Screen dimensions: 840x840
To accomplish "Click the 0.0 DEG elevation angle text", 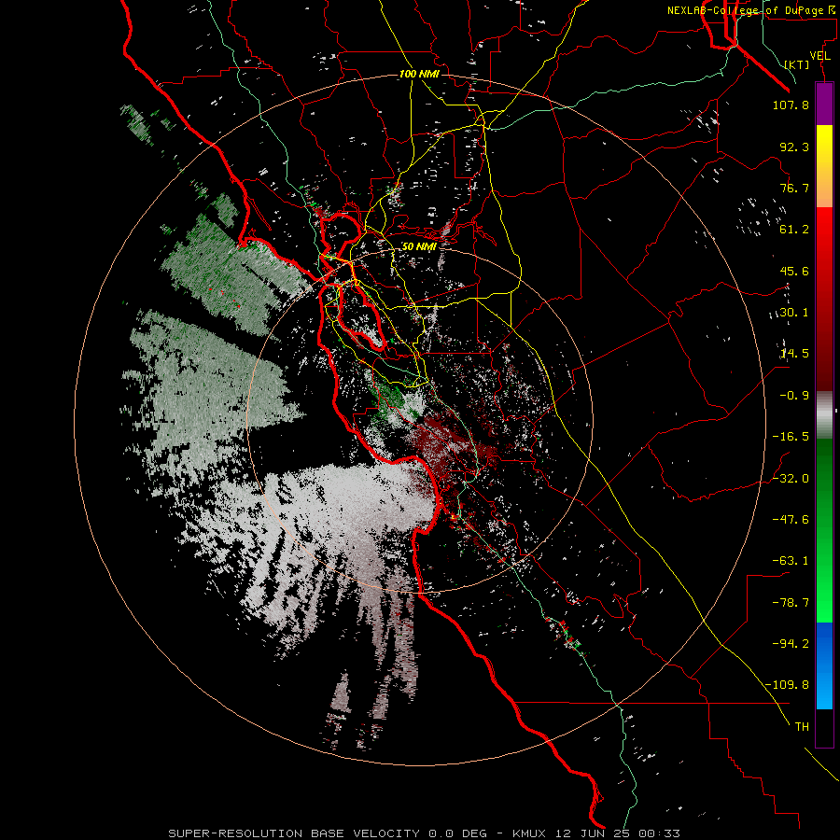I will [x=457, y=833].
